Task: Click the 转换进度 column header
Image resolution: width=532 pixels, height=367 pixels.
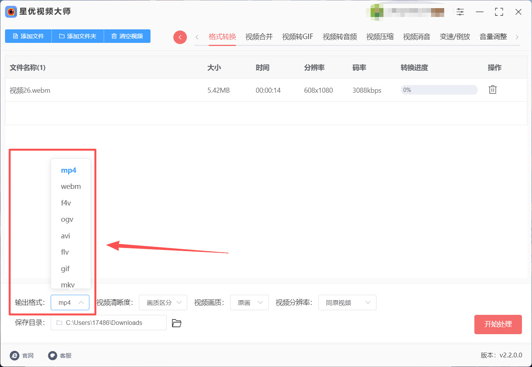Action: [x=414, y=68]
